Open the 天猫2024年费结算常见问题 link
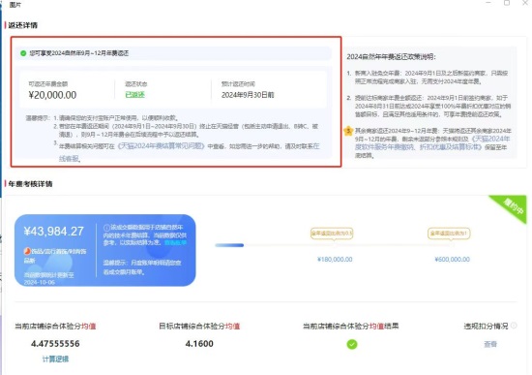This screenshot has height=375, width=532. tap(162, 146)
